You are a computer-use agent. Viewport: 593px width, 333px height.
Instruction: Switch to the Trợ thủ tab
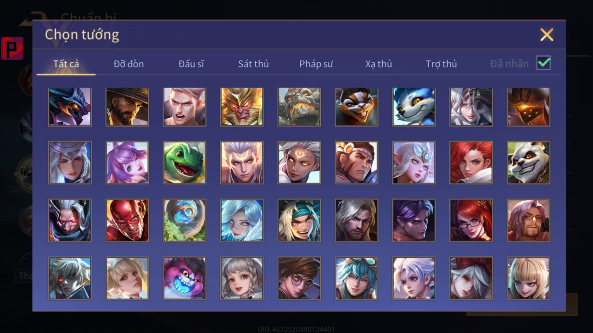[441, 64]
